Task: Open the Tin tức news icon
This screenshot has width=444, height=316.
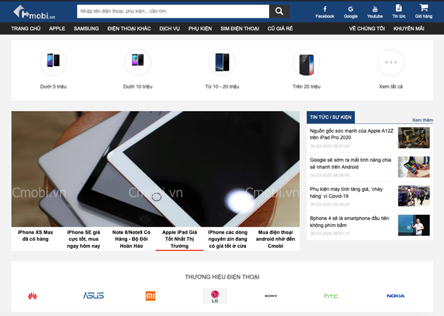Action: (399, 11)
